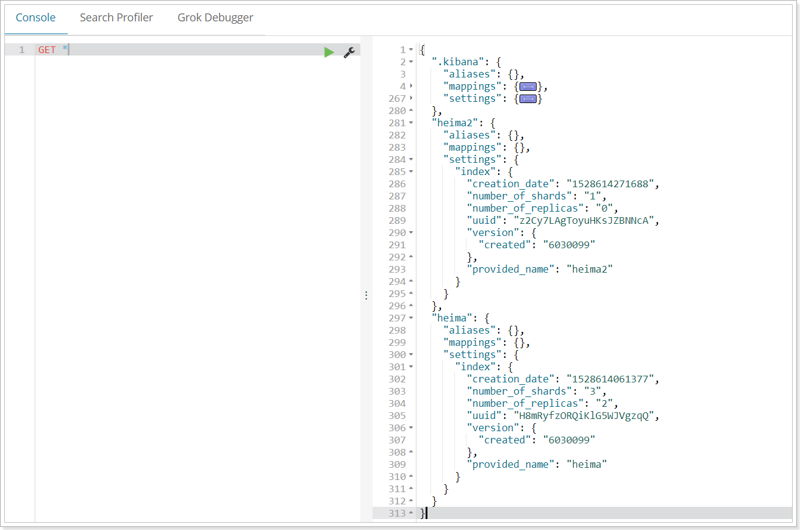Click "provided_name" on line 309

tap(510, 465)
